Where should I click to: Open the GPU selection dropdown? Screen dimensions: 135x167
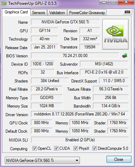[x=42, y=160]
